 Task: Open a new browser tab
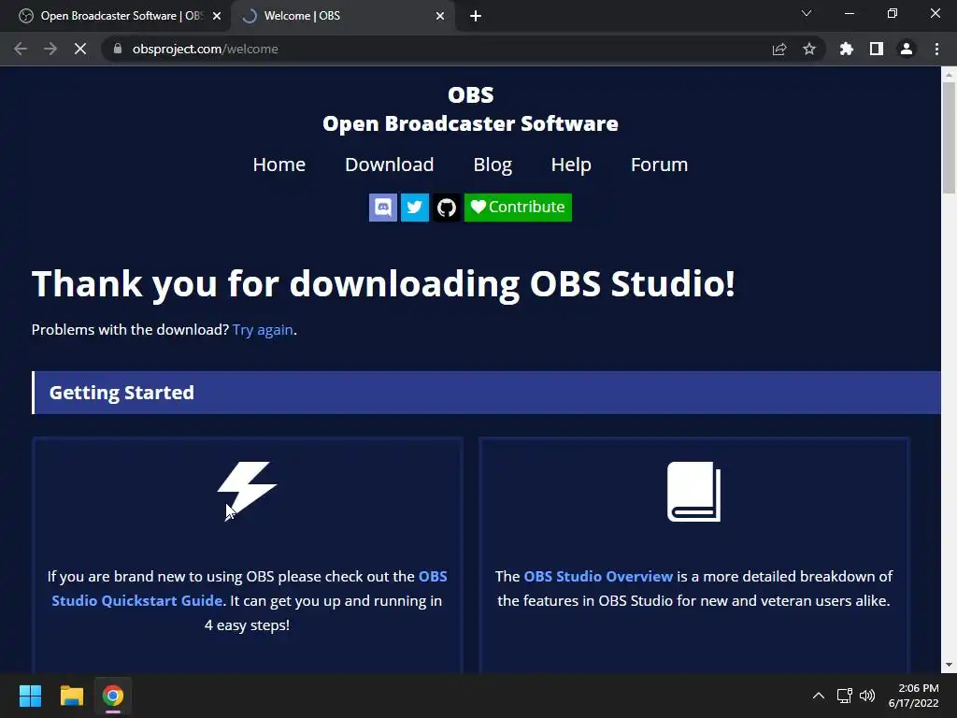coord(476,16)
